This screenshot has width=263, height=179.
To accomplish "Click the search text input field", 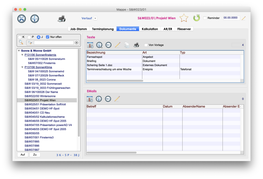I will [54, 43].
